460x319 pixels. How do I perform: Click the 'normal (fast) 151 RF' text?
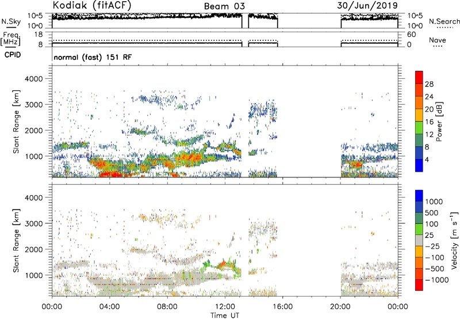[93, 57]
